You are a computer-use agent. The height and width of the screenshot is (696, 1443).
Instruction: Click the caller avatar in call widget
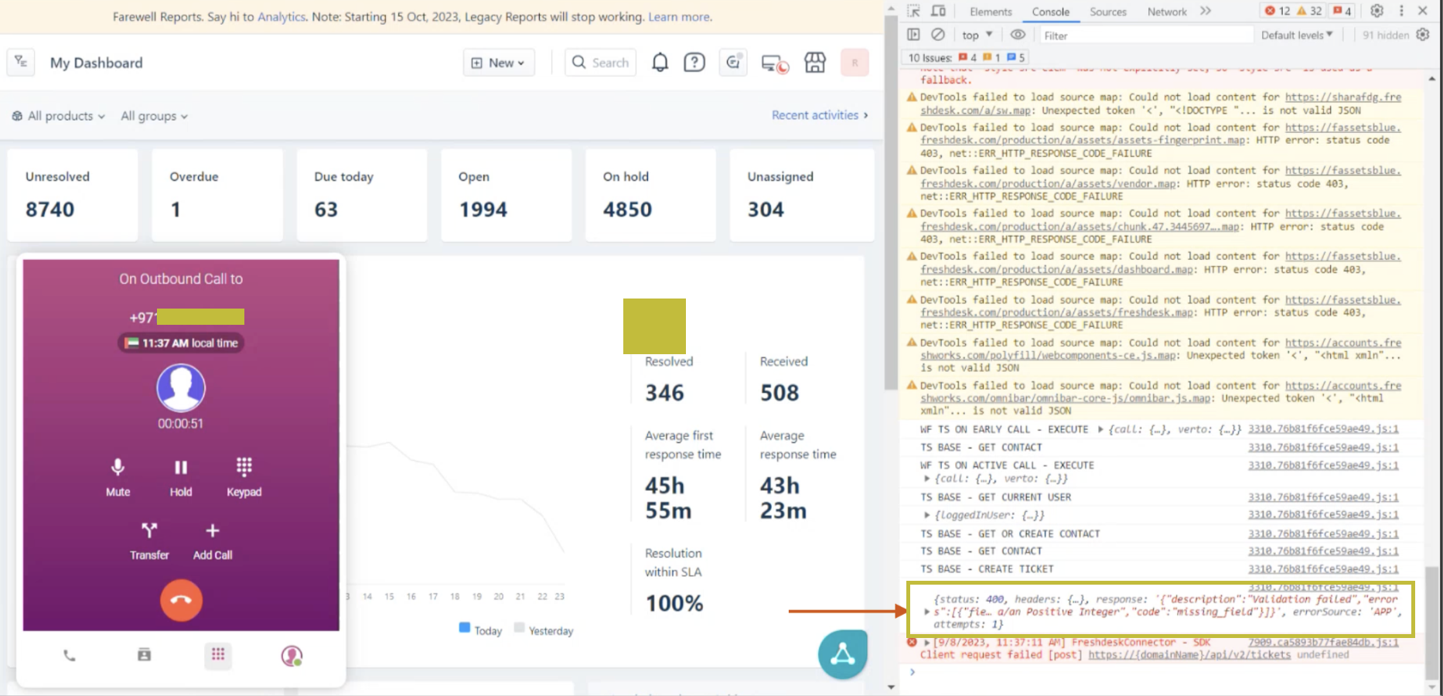click(x=181, y=388)
